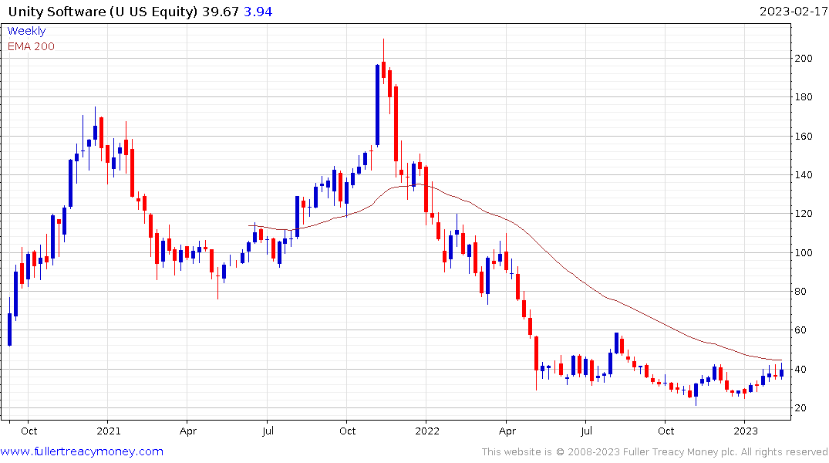
Task: Click the 2022 time axis label
Action: (427, 431)
